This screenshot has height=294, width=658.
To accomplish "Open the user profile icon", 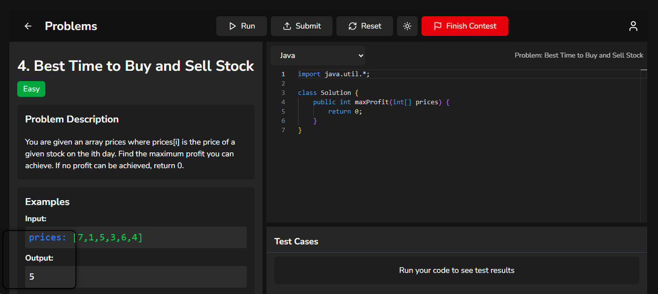I will pyautogui.click(x=633, y=26).
